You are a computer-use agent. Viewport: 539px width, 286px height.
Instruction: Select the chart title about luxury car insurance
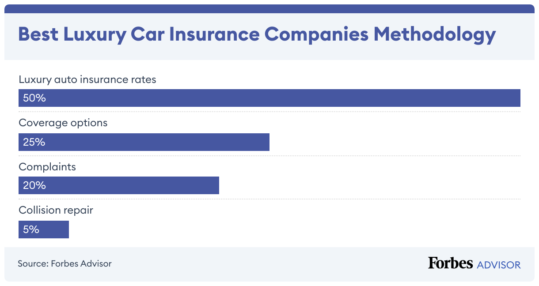[x=257, y=34]
